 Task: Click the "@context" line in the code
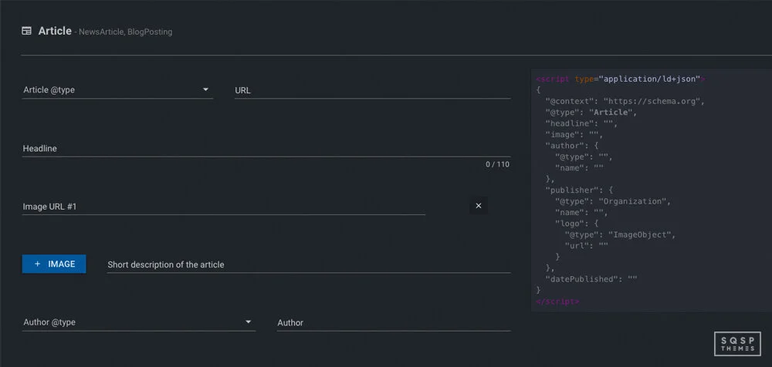pos(626,101)
